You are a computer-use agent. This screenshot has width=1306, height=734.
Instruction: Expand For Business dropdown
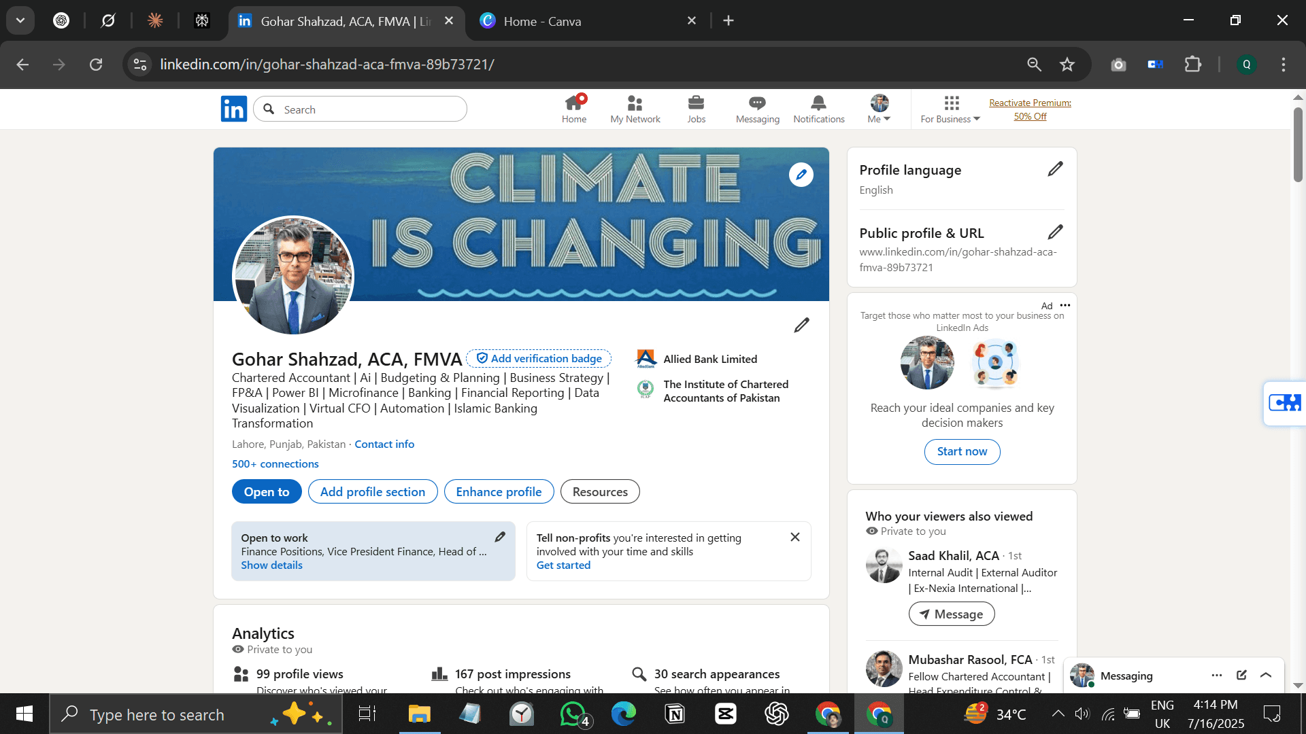tap(950, 109)
